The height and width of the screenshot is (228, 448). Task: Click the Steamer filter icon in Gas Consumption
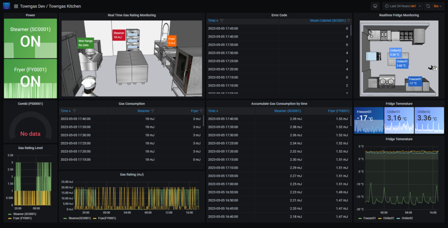pyautogui.click(x=153, y=111)
